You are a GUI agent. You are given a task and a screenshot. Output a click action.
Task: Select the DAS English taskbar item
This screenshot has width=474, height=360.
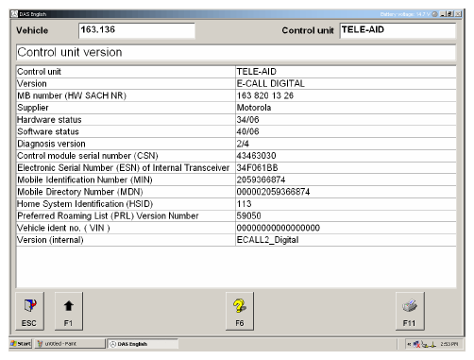(x=143, y=344)
